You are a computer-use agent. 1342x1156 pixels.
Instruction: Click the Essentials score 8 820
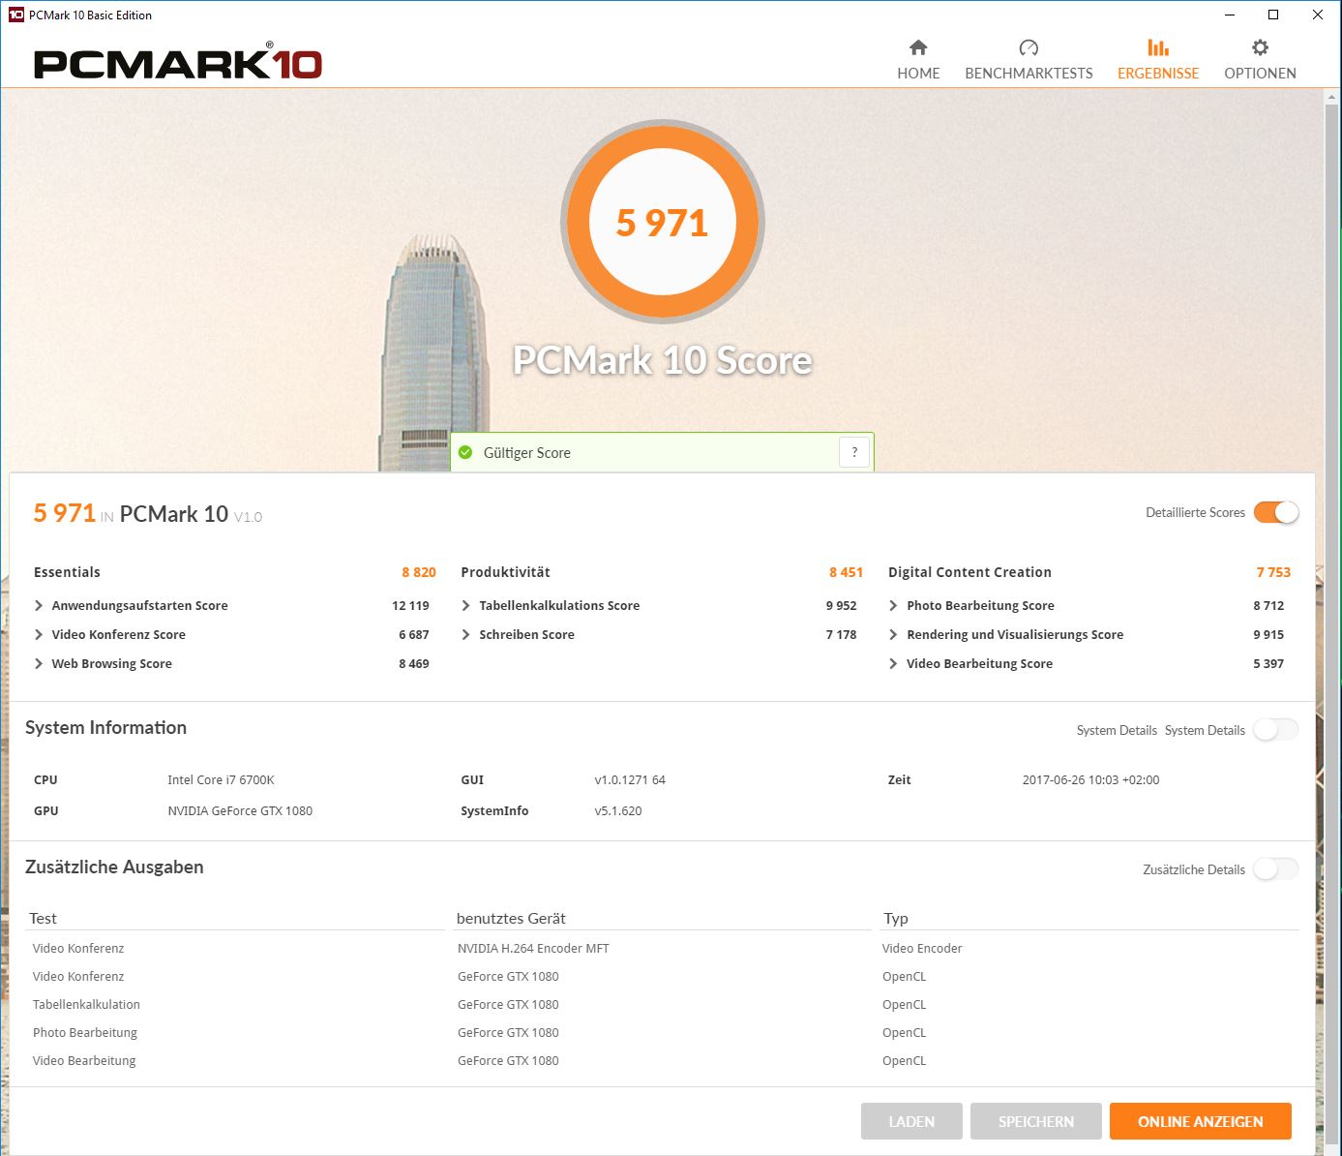419,572
